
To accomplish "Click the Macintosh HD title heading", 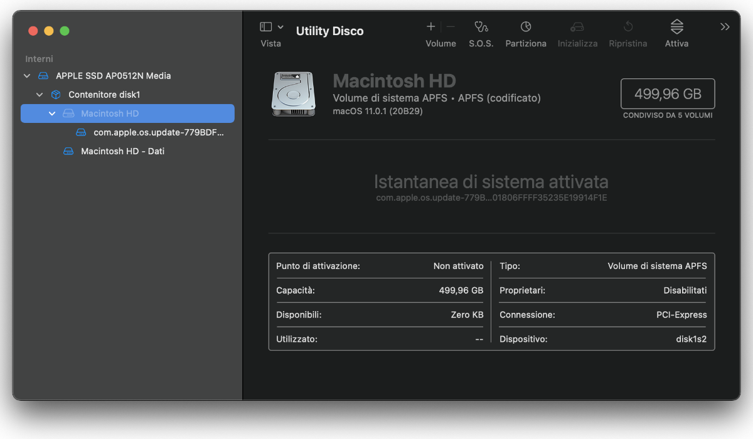I will (394, 81).
